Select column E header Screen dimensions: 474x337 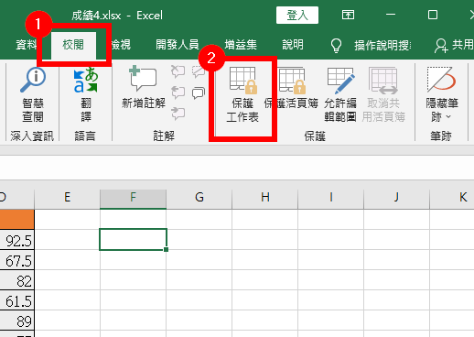point(67,197)
